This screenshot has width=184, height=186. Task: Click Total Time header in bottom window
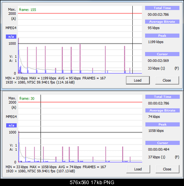coord(162,97)
